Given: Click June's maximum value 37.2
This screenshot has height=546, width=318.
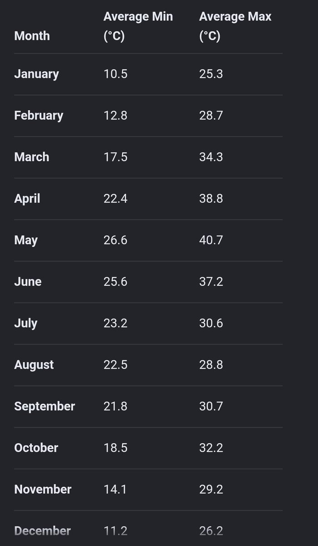Looking at the screenshot, I should point(211,282).
